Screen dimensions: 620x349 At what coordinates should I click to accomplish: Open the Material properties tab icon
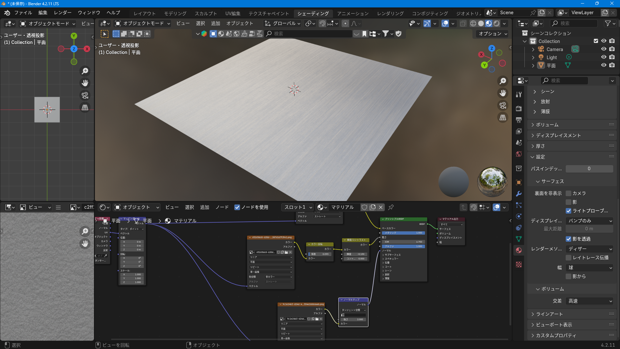click(519, 250)
